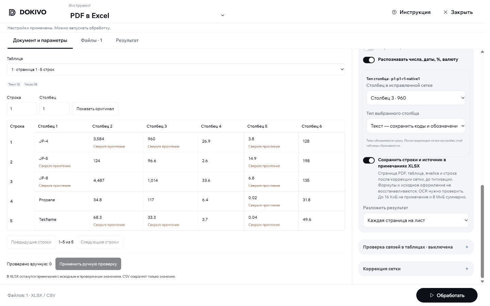Screen dimensions: 490x306
Task: Select the cell with value 960
Action: pyautogui.click(x=171, y=142)
